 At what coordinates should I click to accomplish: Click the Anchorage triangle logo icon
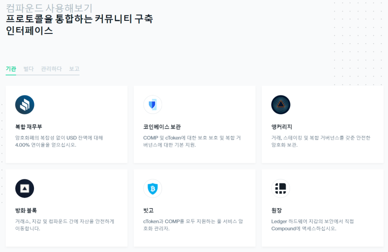pos(281,105)
